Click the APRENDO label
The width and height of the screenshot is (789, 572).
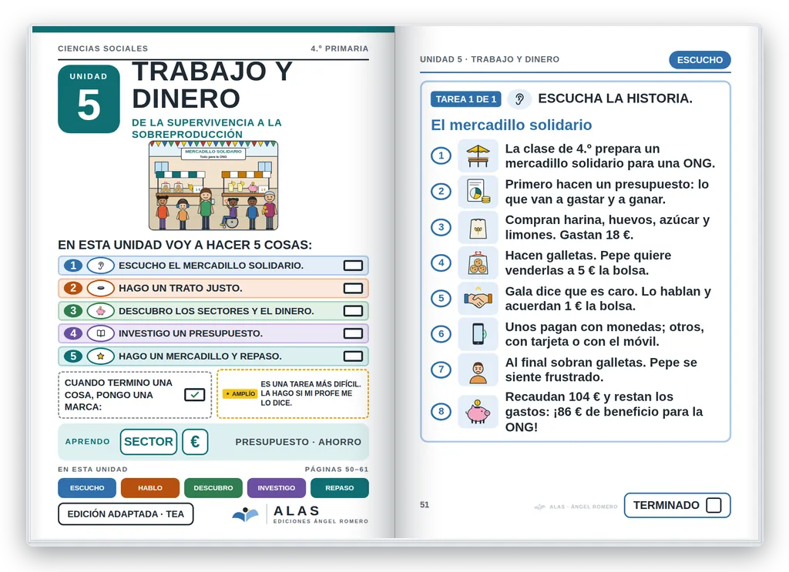click(88, 441)
